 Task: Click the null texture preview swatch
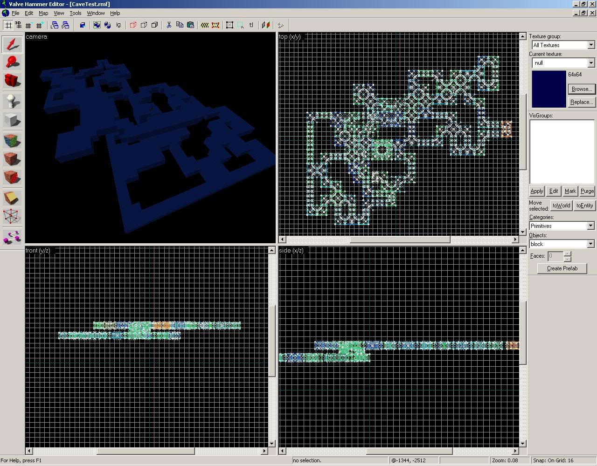(548, 89)
